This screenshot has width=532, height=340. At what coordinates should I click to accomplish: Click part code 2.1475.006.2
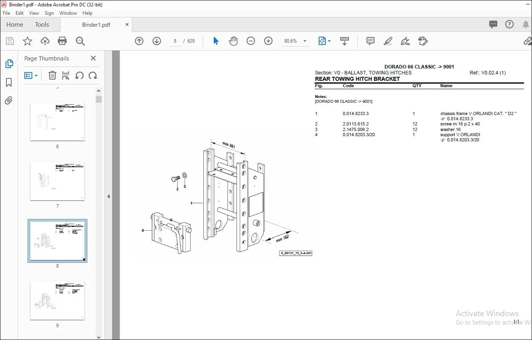356,129
